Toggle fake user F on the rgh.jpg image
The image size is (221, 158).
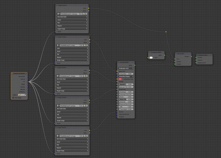click(x=81, y=106)
